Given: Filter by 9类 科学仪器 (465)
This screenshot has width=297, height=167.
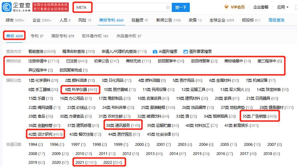Looking at the screenshot, I should tap(81, 89).
